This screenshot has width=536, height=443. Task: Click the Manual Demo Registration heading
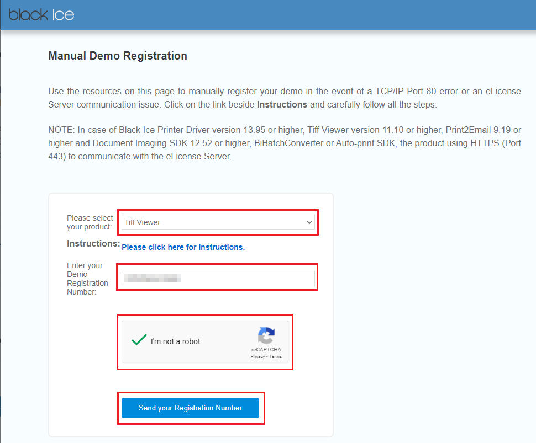(x=118, y=56)
